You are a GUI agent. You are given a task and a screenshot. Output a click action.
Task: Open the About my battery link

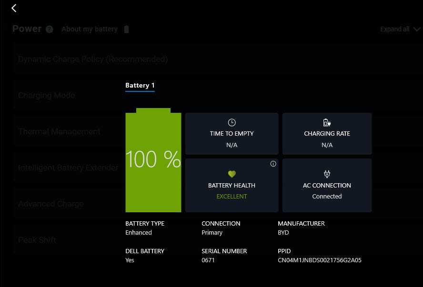[x=90, y=29]
